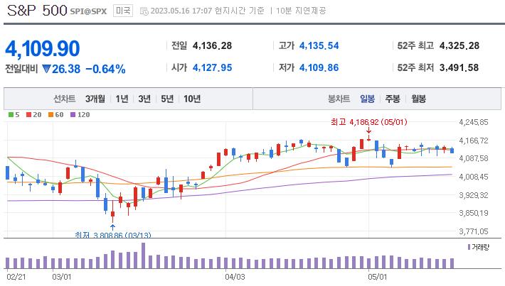Image resolution: width=505 pixels, height=286 pixels.
Task: Click the 최저 3,808.86 (03/13) annotation
Action: click(112, 235)
